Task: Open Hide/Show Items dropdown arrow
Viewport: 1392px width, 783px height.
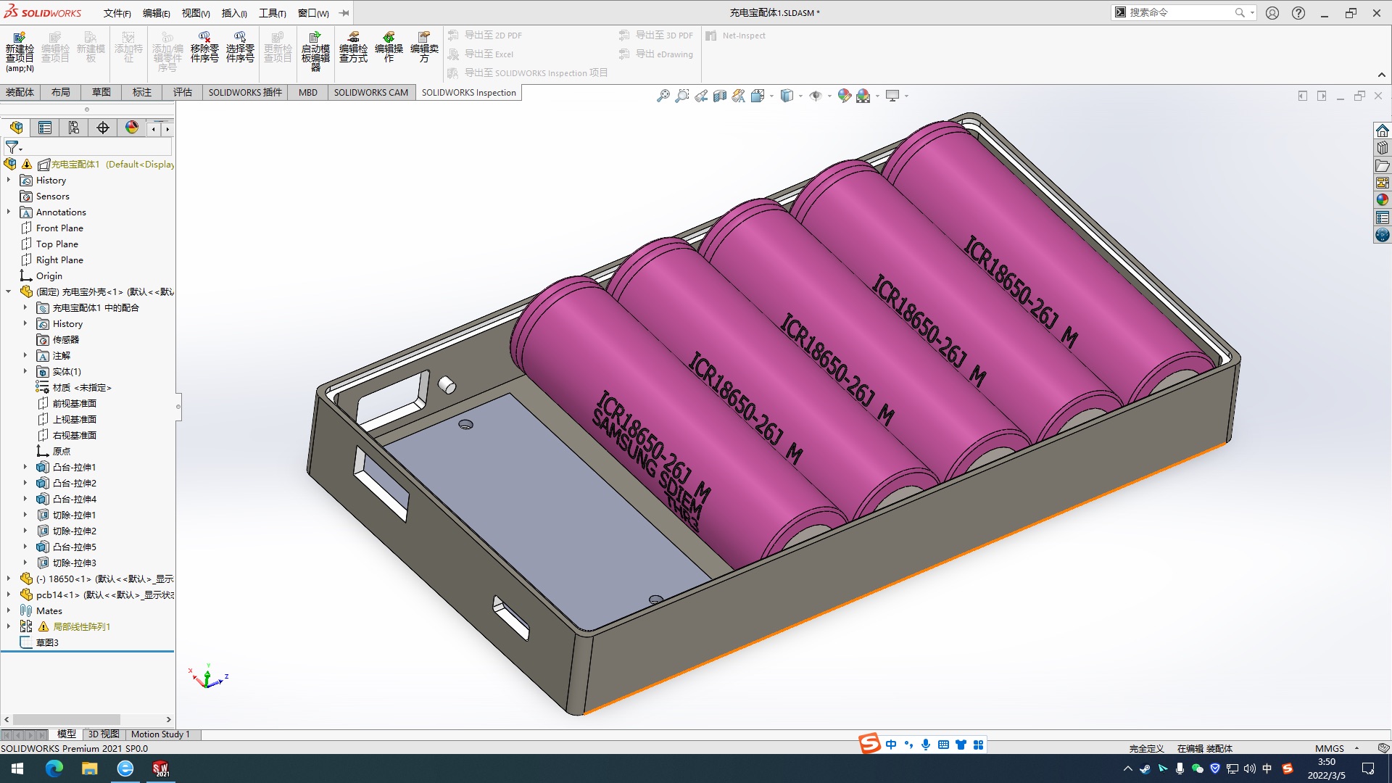Action: coord(830,96)
